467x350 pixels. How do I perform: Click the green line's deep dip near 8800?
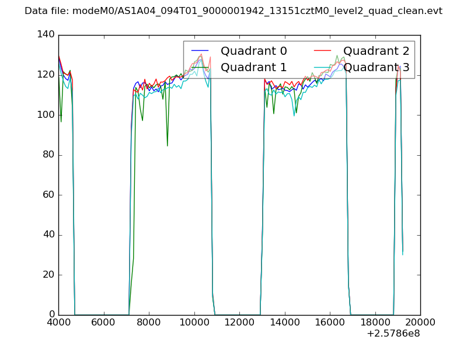(168, 145)
